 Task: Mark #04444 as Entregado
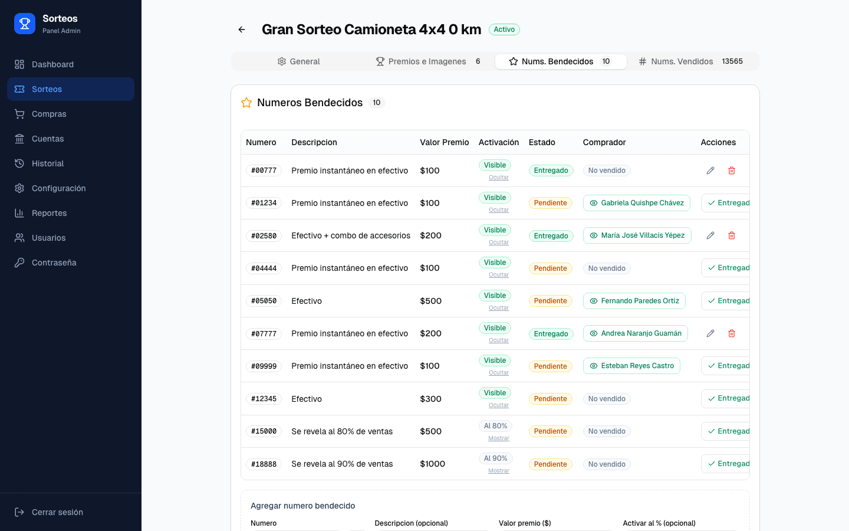click(x=726, y=268)
